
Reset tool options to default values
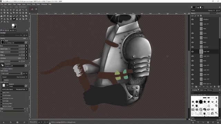(x=25, y=122)
